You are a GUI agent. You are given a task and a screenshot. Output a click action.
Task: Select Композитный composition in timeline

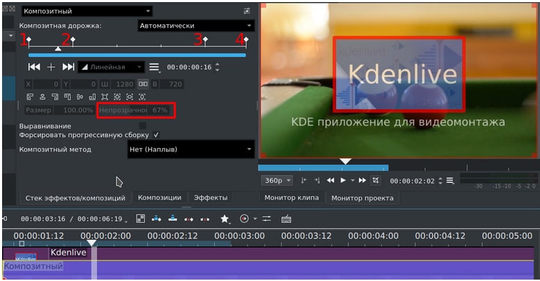(x=269, y=270)
